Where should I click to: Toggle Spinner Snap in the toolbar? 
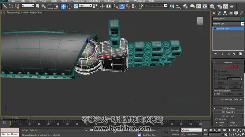134,6
